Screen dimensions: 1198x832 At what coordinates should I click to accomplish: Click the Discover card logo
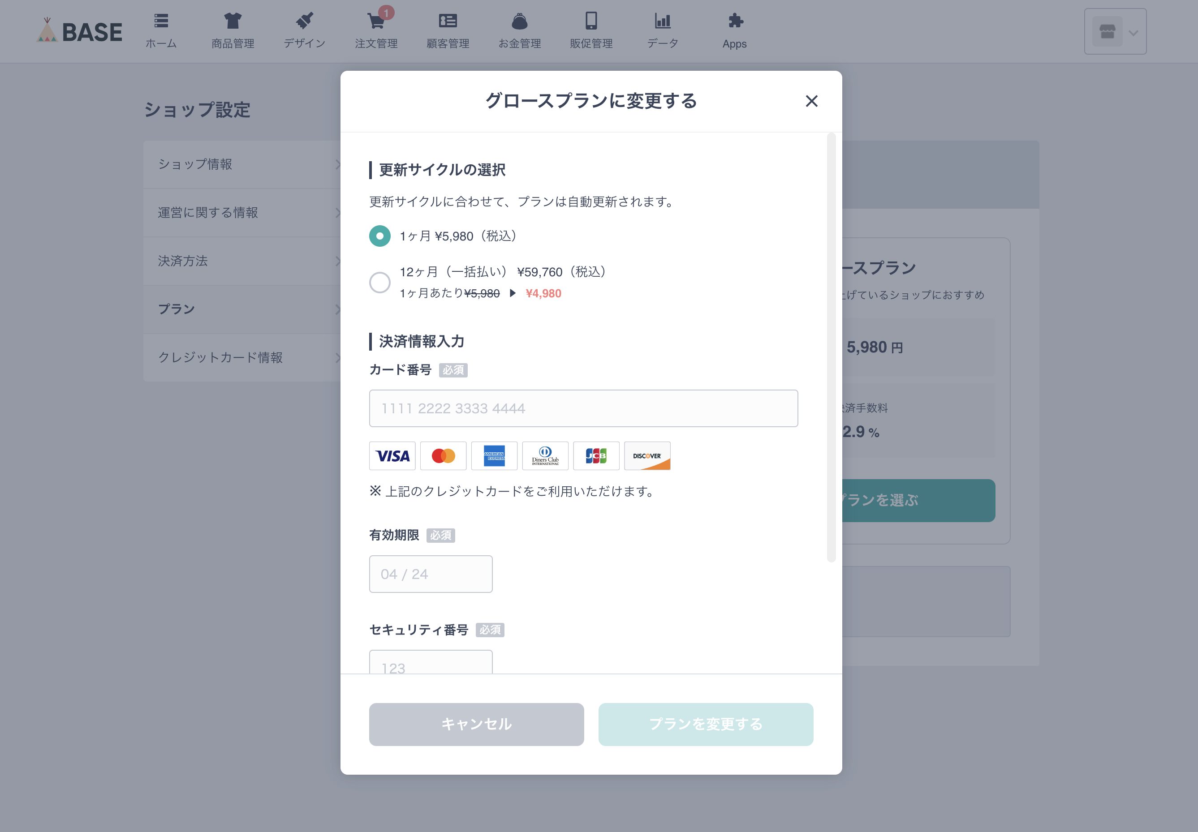click(647, 456)
